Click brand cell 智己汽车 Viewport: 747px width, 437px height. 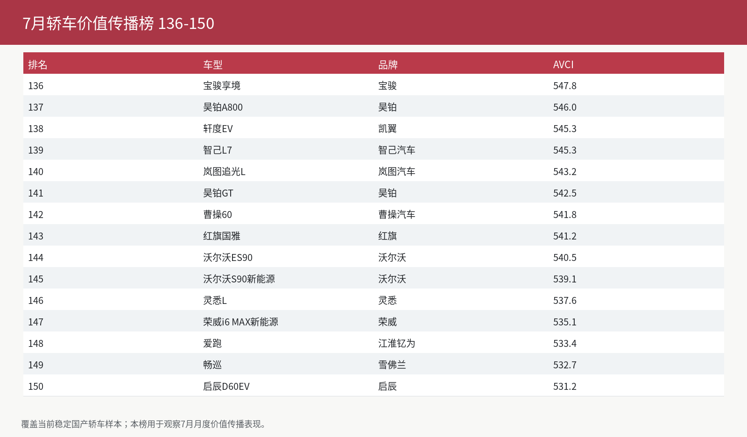(x=397, y=150)
